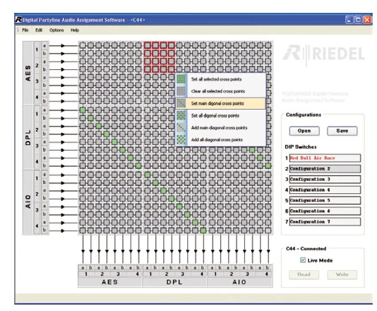Click the horizontal AES output group label

(109, 282)
